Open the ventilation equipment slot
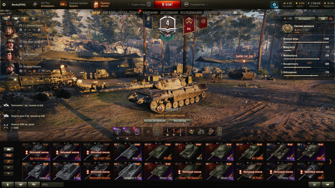This screenshot has width=335, height=188. click(x=137, y=132)
